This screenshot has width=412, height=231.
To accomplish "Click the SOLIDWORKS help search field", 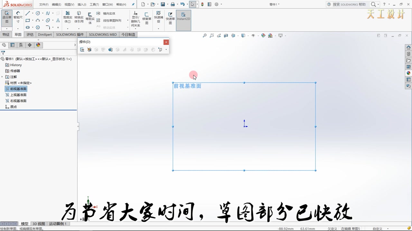I will [349, 4].
